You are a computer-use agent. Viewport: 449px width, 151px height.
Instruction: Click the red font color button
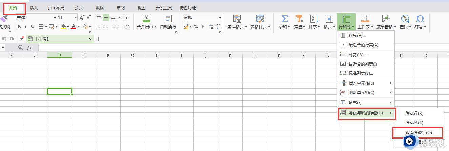pos(73,27)
